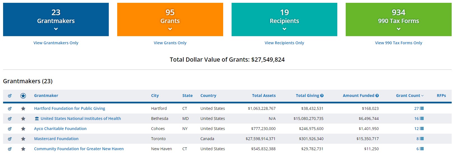Select total giving $15,080,270,735 cell
Viewport: 457px width, 153px height.
pos(308,119)
